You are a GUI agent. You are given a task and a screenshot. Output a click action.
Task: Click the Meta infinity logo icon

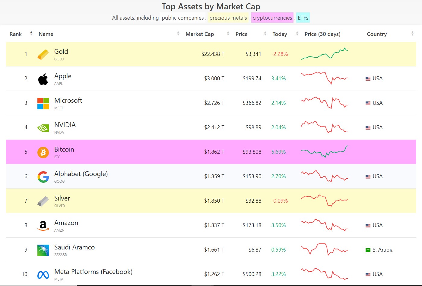point(43,275)
